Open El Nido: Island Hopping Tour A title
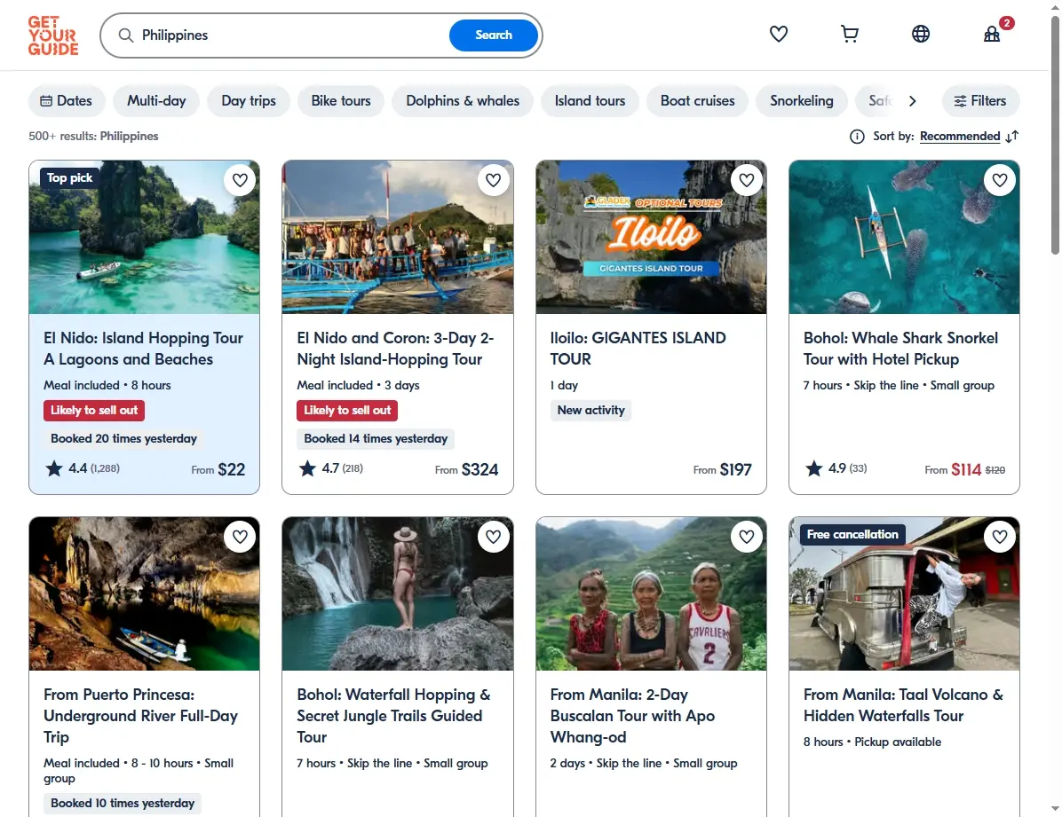Viewport: 1062px width, 817px height. click(x=144, y=349)
